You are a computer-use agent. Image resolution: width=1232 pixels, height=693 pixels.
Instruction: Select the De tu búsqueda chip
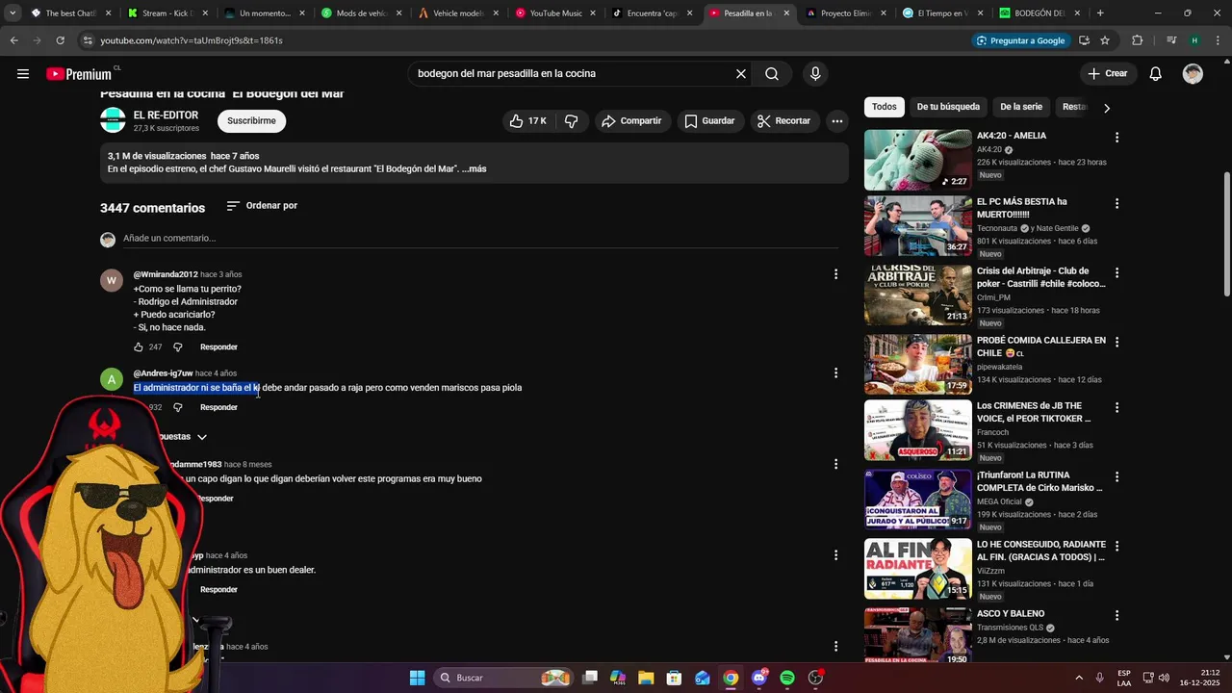[x=948, y=108]
